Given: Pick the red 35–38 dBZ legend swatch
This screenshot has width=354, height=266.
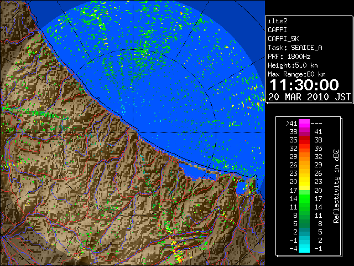Looking at the screenshot, I should [304, 140].
